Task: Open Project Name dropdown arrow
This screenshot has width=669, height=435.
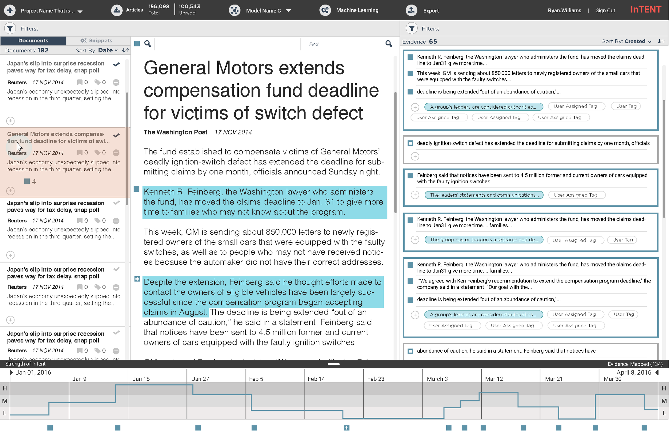Action: [80, 11]
